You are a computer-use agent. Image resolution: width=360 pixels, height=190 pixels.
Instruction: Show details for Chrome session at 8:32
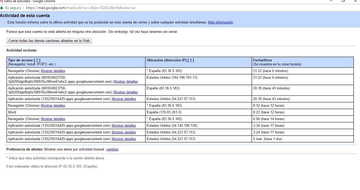tap(53, 106)
